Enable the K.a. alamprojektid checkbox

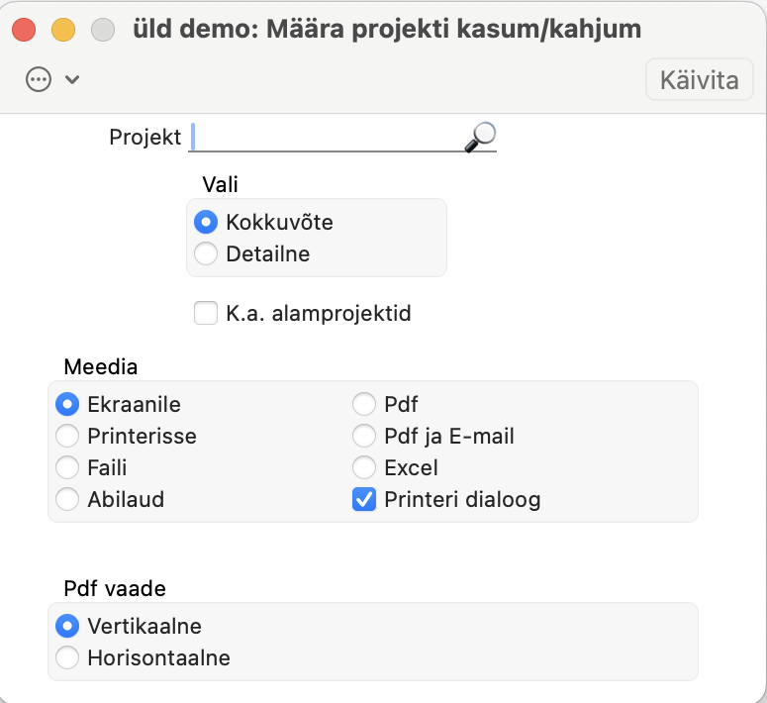pyautogui.click(x=206, y=314)
